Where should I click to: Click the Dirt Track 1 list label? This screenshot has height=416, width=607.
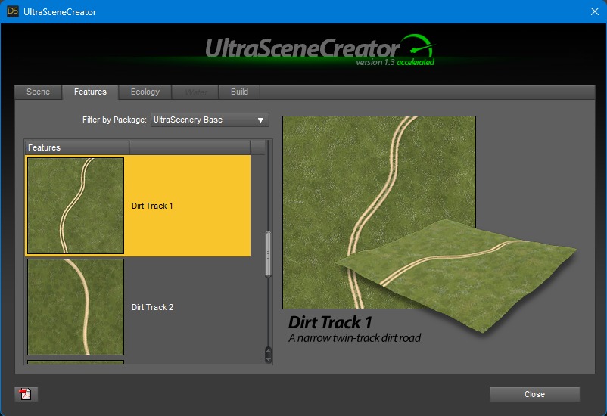pos(152,206)
